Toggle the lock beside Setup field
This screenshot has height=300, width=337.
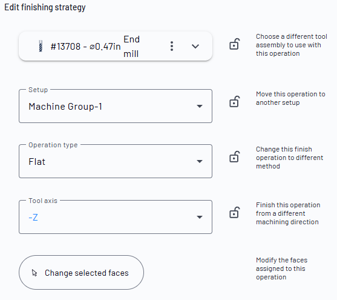tap(234, 101)
